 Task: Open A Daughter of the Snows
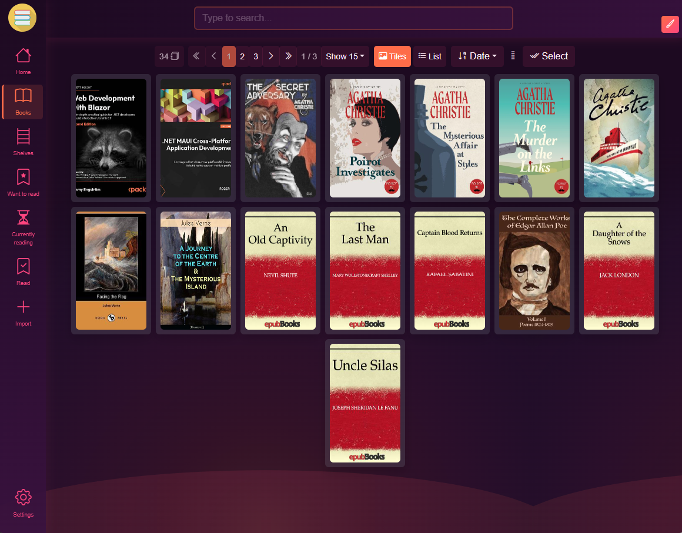click(619, 270)
